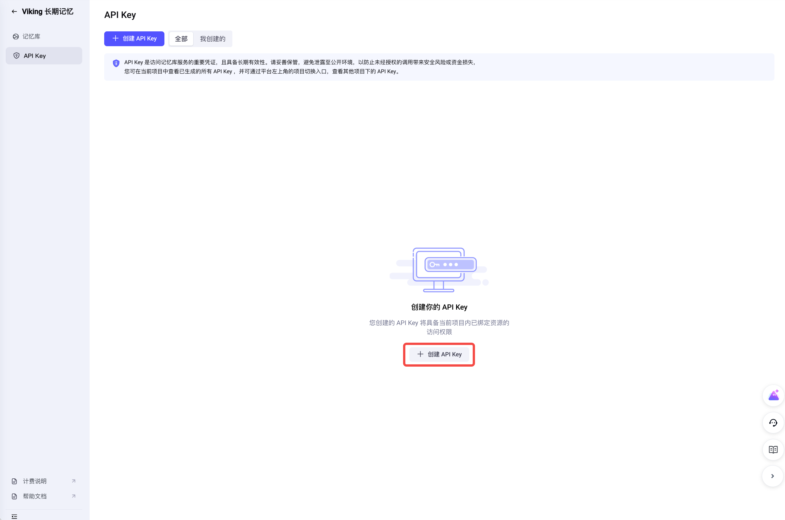Image resolution: width=785 pixels, height=520 pixels.
Task: Open the 帮助文档 link
Action: pos(35,496)
